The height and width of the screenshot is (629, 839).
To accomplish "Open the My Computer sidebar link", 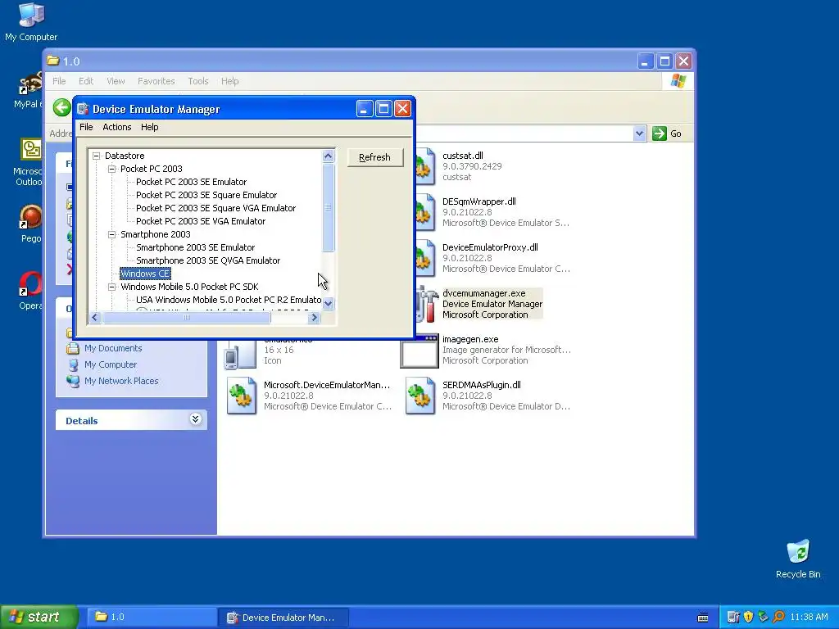I will (111, 364).
